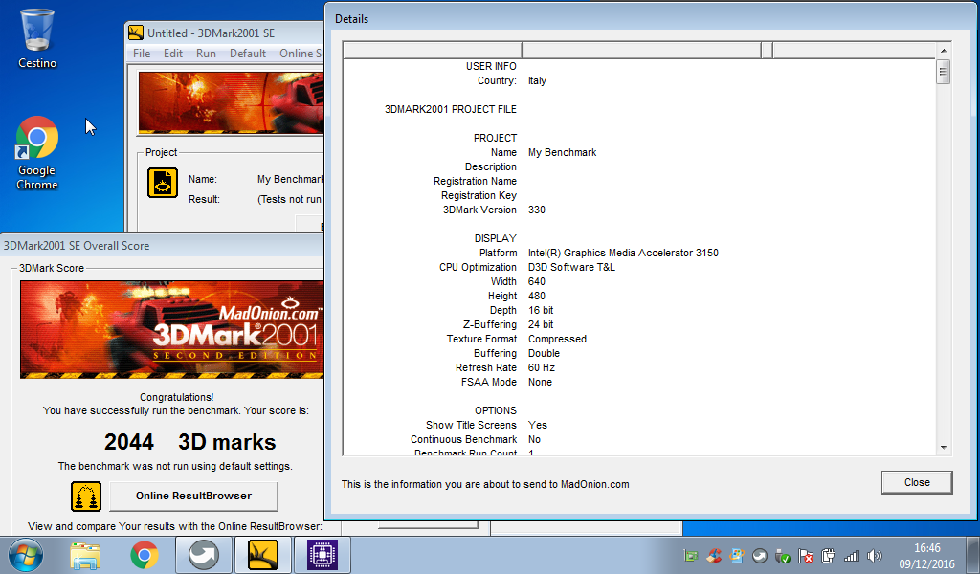Open Windows Explorer from the taskbar
This screenshot has width=980, height=574.
(x=85, y=555)
